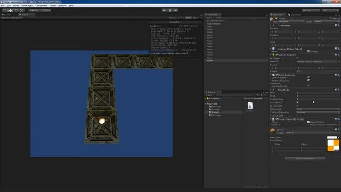Open the Collision Detection dropdown
Screen dimensions: 341x192
click(x=318, y=113)
